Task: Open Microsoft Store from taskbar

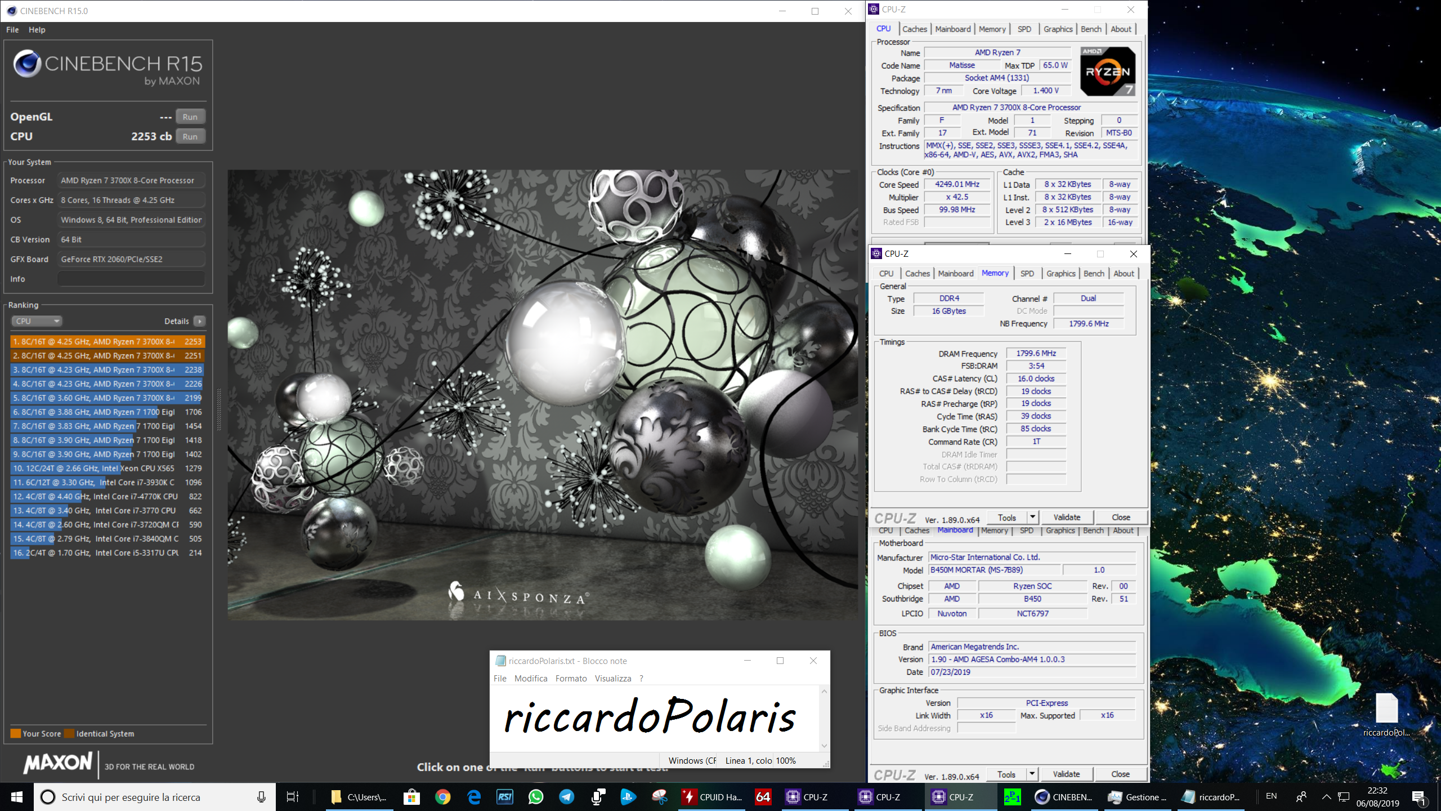Action: click(411, 797)
